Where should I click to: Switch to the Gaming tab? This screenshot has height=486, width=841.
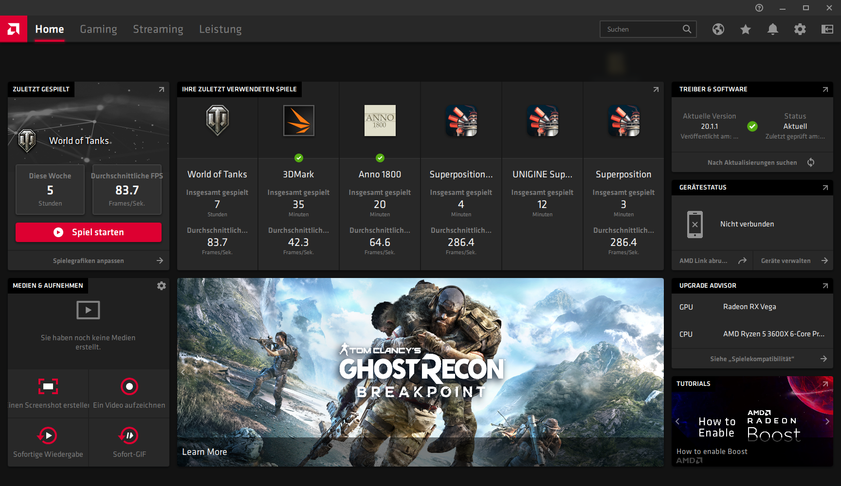(x=98, y=29)
